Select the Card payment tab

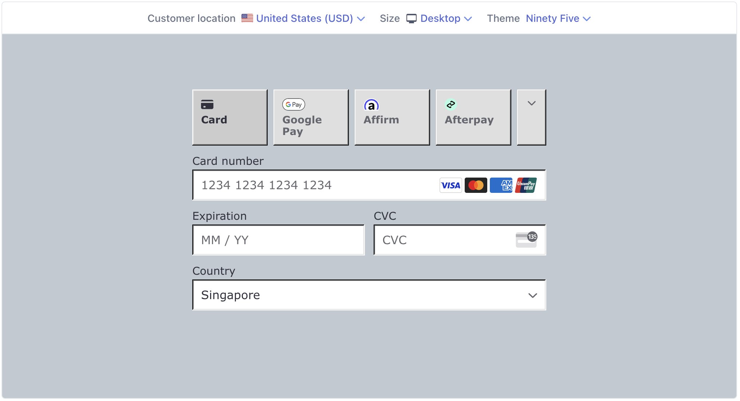click(230, 117)
